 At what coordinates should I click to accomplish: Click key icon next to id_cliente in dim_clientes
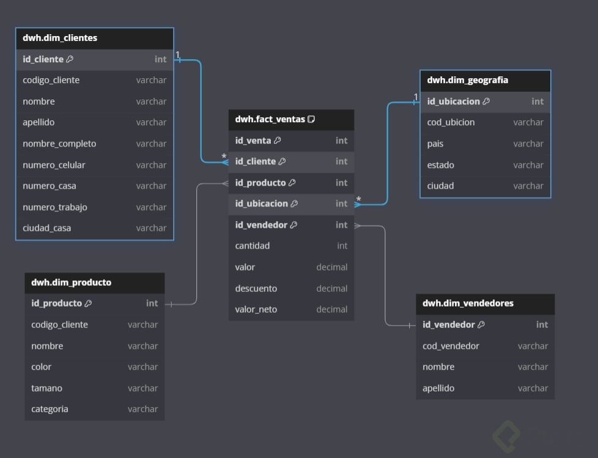click(x=70, y=59)
